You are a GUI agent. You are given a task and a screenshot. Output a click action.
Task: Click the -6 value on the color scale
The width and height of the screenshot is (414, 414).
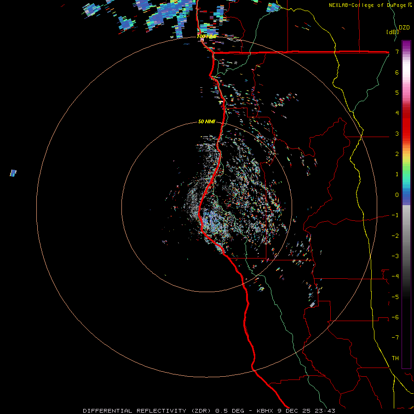(395, 317)
